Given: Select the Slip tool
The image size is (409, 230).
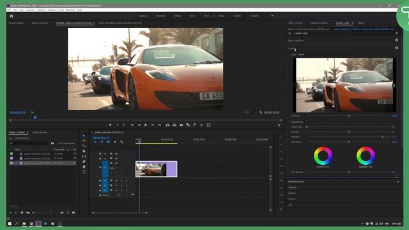Looking at the screenshot, I should tap(84, 157).
